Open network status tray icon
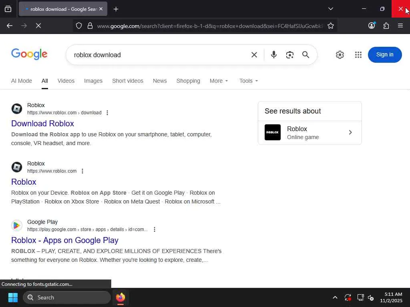Viewport: 410px width, 307px height. tap(361, 297)
